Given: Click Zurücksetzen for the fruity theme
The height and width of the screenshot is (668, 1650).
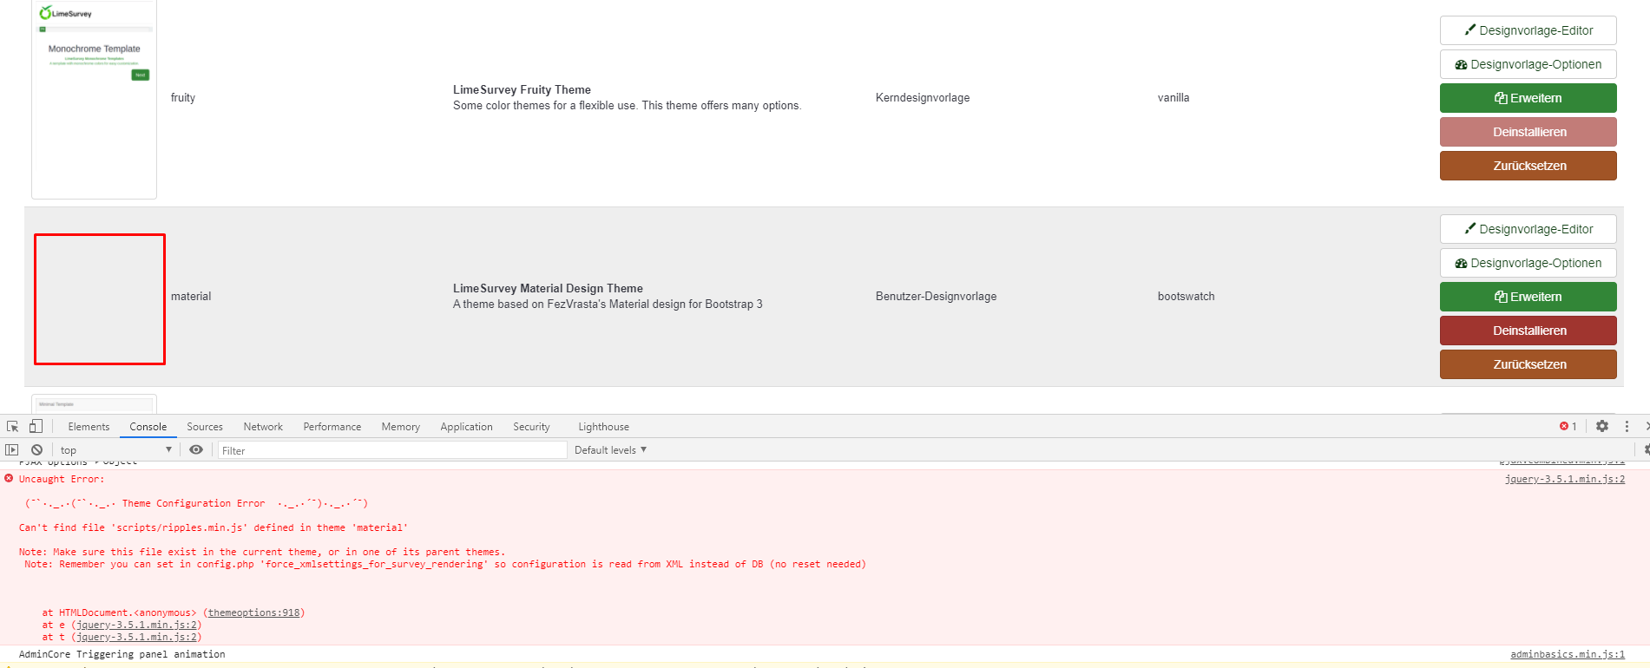Looking at the screenshot, I should click(x=1528, y=166).
